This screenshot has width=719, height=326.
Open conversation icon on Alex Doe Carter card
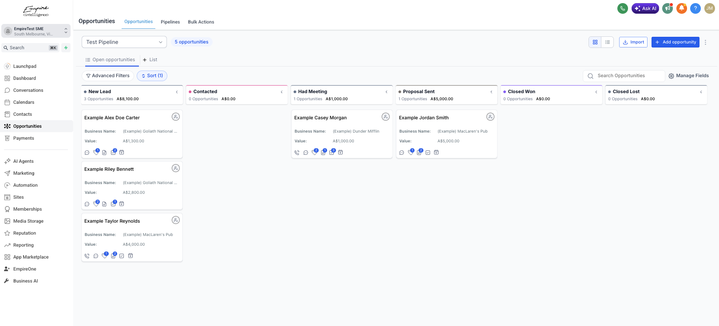[x=87, y=153]
